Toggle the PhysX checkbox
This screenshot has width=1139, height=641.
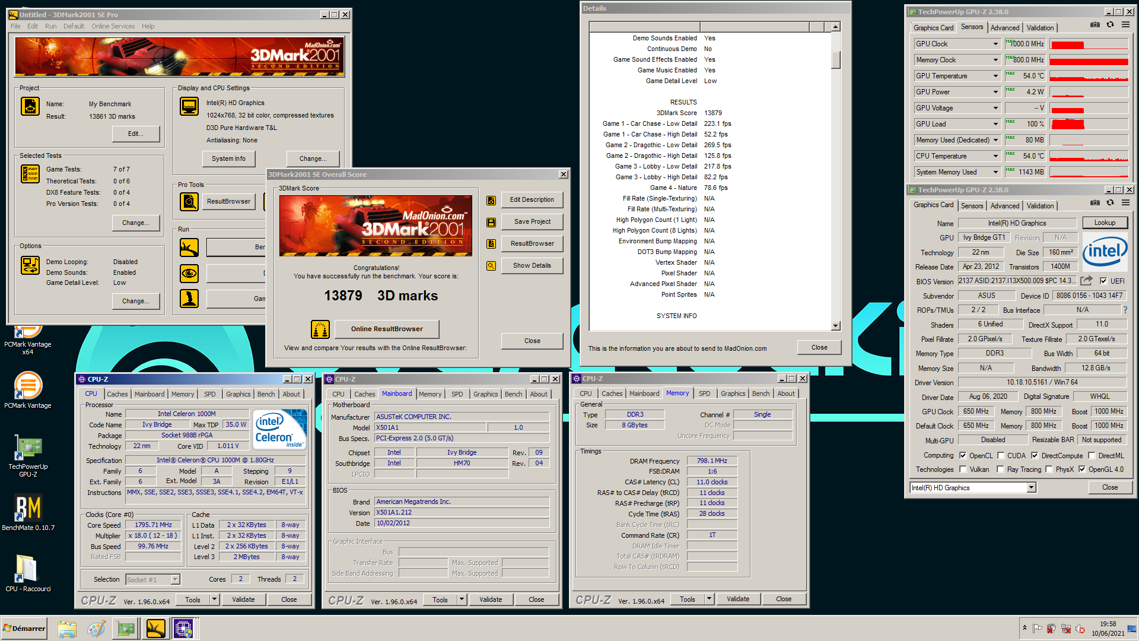pos(1049,469)
